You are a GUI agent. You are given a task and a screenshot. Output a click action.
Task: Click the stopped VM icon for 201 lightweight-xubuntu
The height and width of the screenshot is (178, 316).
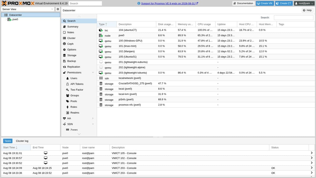tap(101, 62)
